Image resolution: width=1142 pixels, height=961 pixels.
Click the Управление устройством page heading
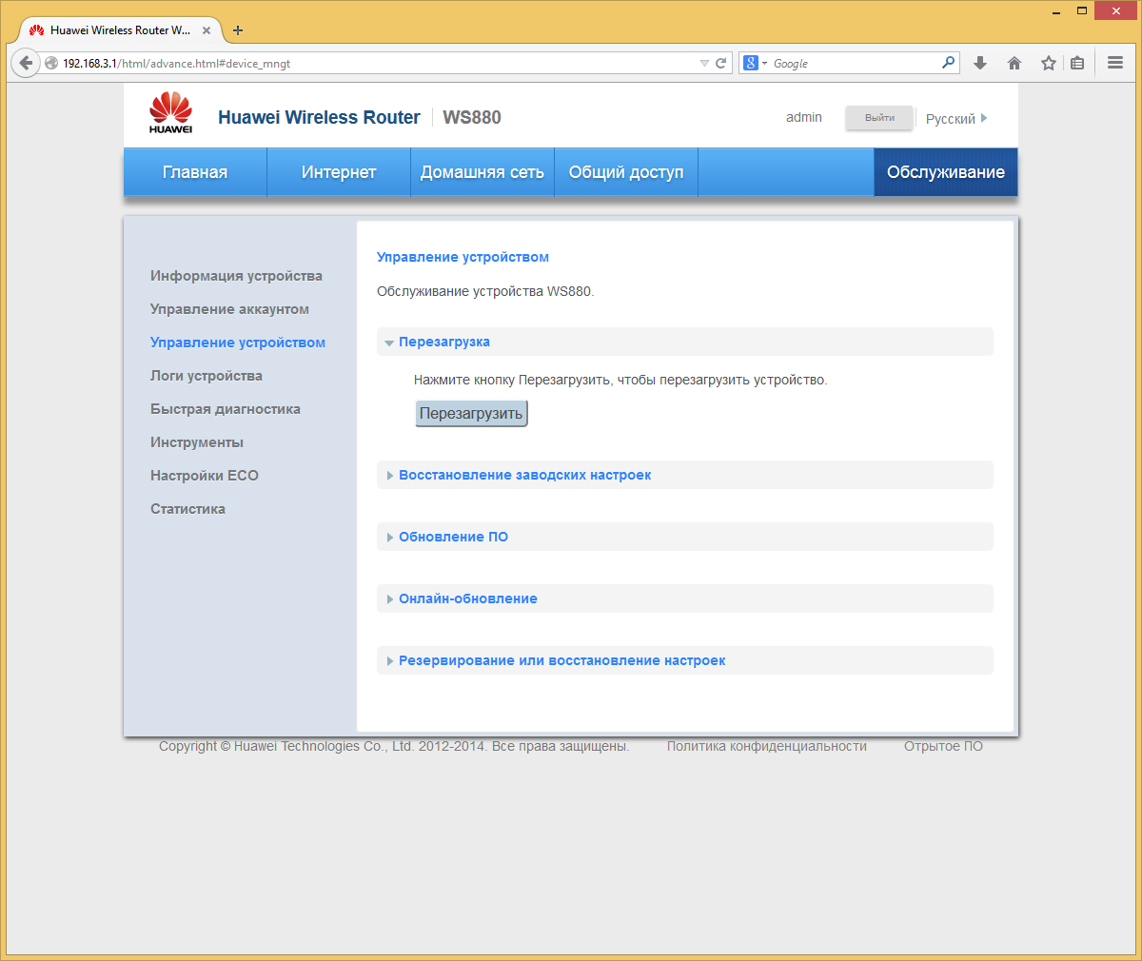463,257
